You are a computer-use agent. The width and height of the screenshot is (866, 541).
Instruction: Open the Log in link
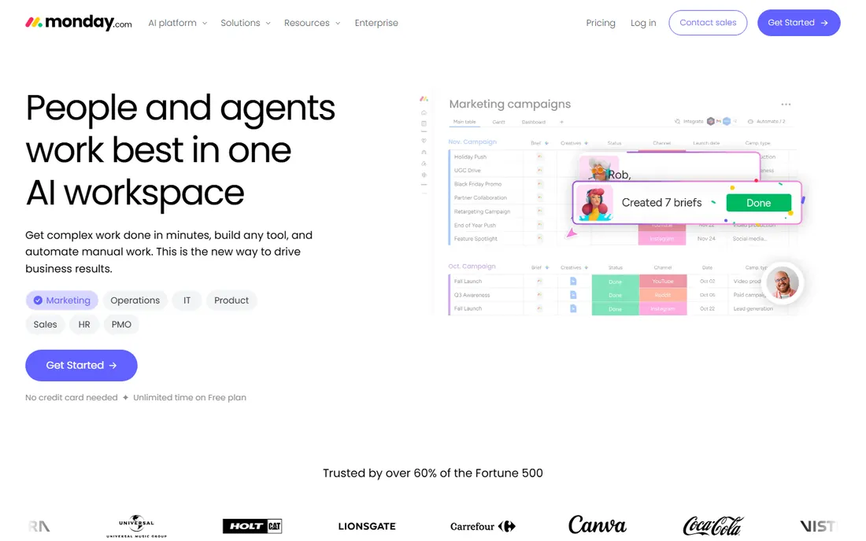[643, 23]
